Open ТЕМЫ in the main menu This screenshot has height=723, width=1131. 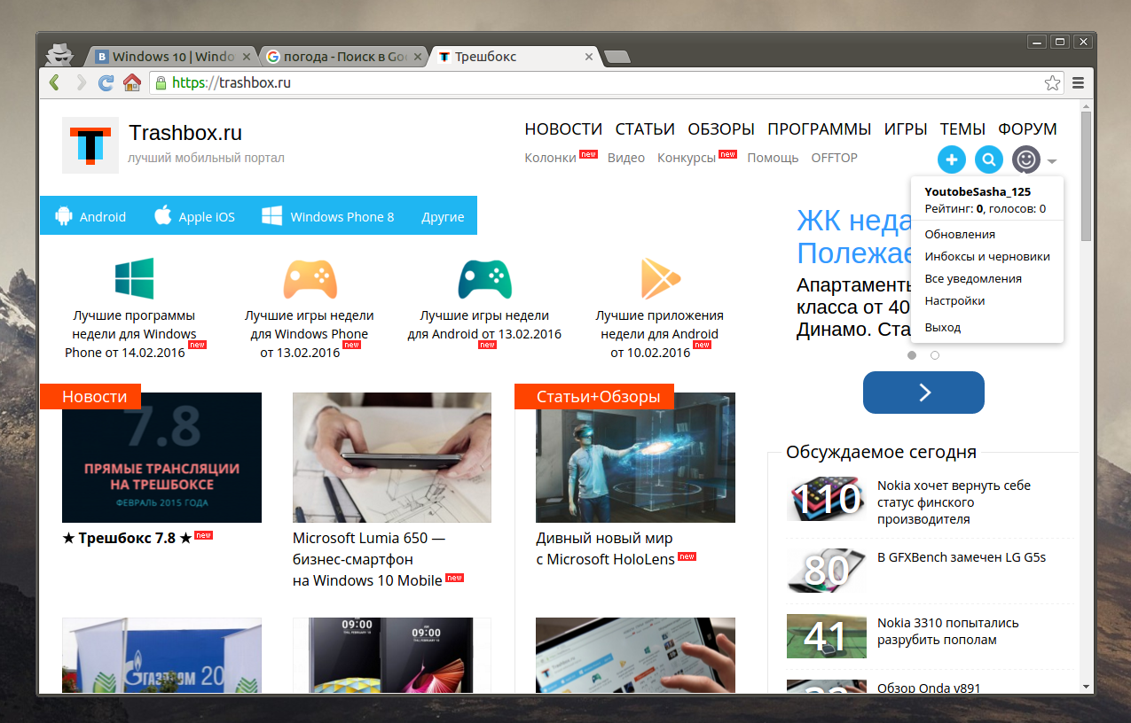[x=962, y=129]
